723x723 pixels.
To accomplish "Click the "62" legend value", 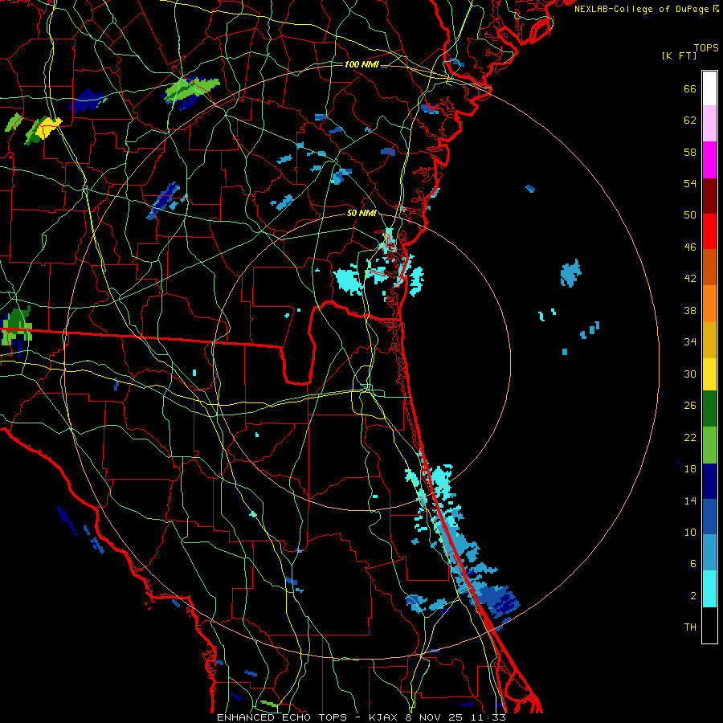I will 690,120.
